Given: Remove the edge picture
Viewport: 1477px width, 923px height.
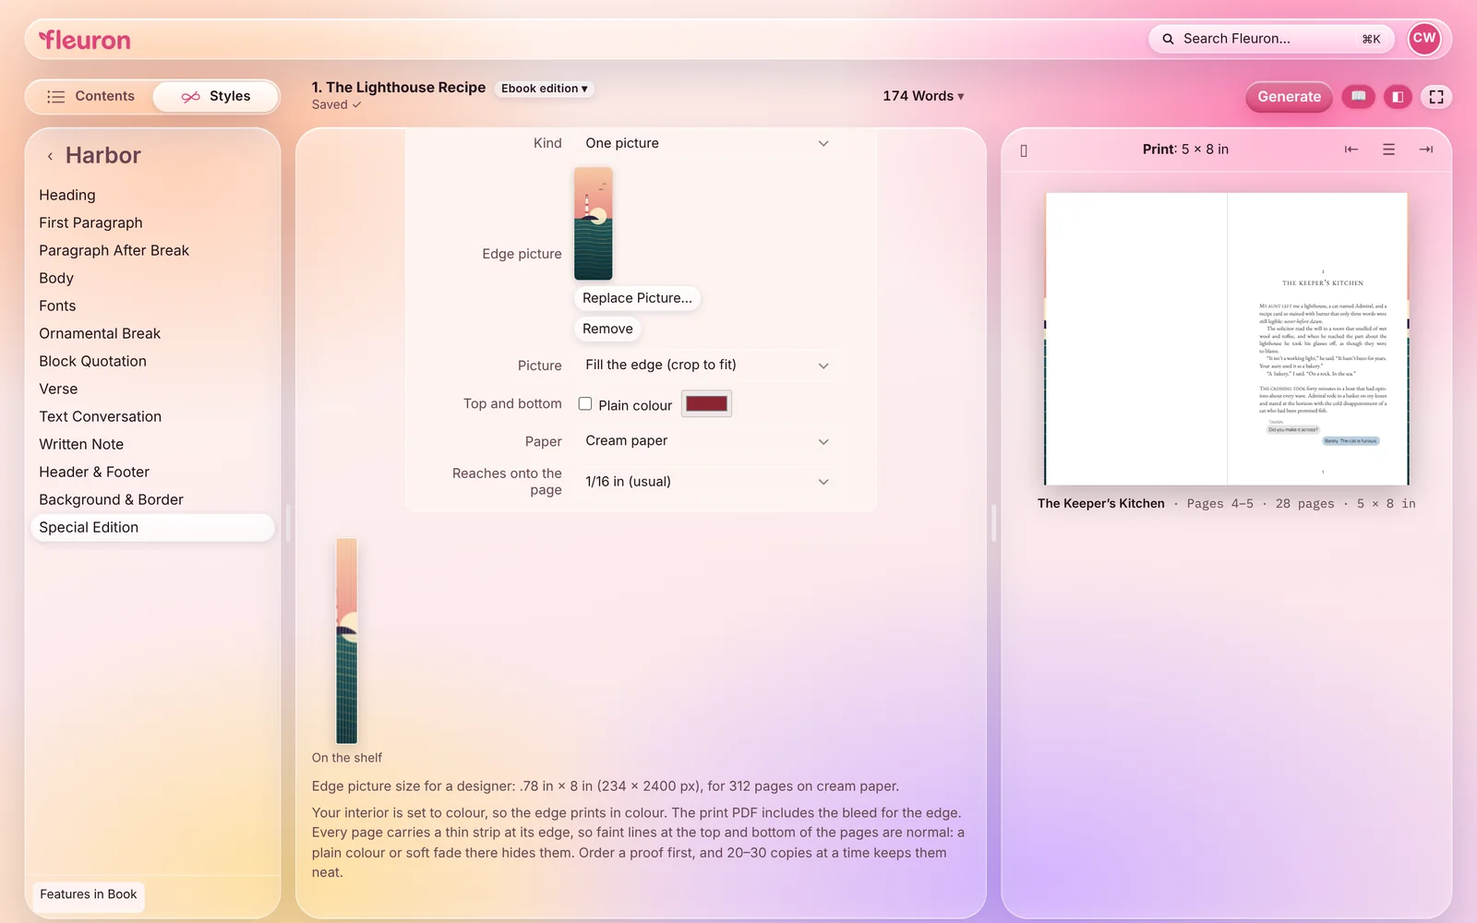Looking at the screenshot, I should point(607,329).
